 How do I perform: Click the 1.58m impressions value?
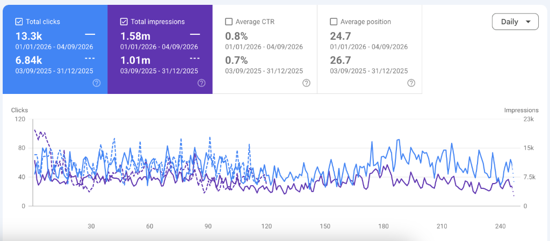coord(135,36)
